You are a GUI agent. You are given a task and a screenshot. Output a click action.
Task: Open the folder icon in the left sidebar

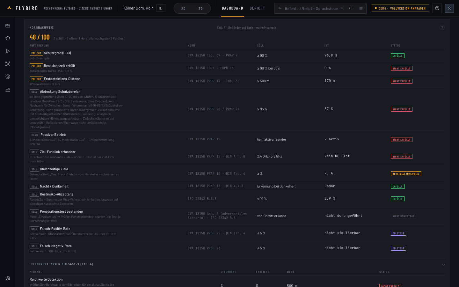pos(8,26)
